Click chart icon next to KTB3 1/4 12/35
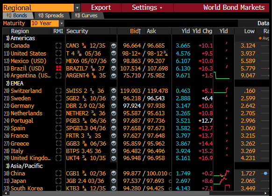Image resolution: width=272 pixels, height=196 pixels. pos(114,188)
